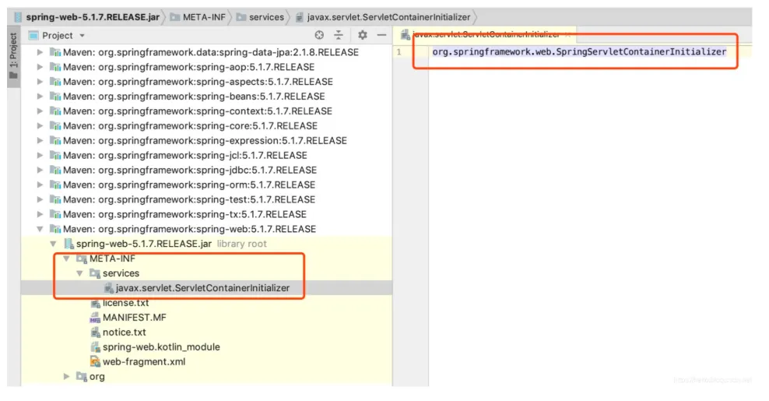
Task: Click the org folder icon
Action: (82, 376)
